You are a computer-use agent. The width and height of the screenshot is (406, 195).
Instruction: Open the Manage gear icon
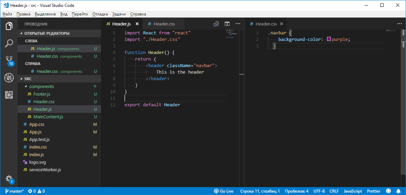(9, 179)
